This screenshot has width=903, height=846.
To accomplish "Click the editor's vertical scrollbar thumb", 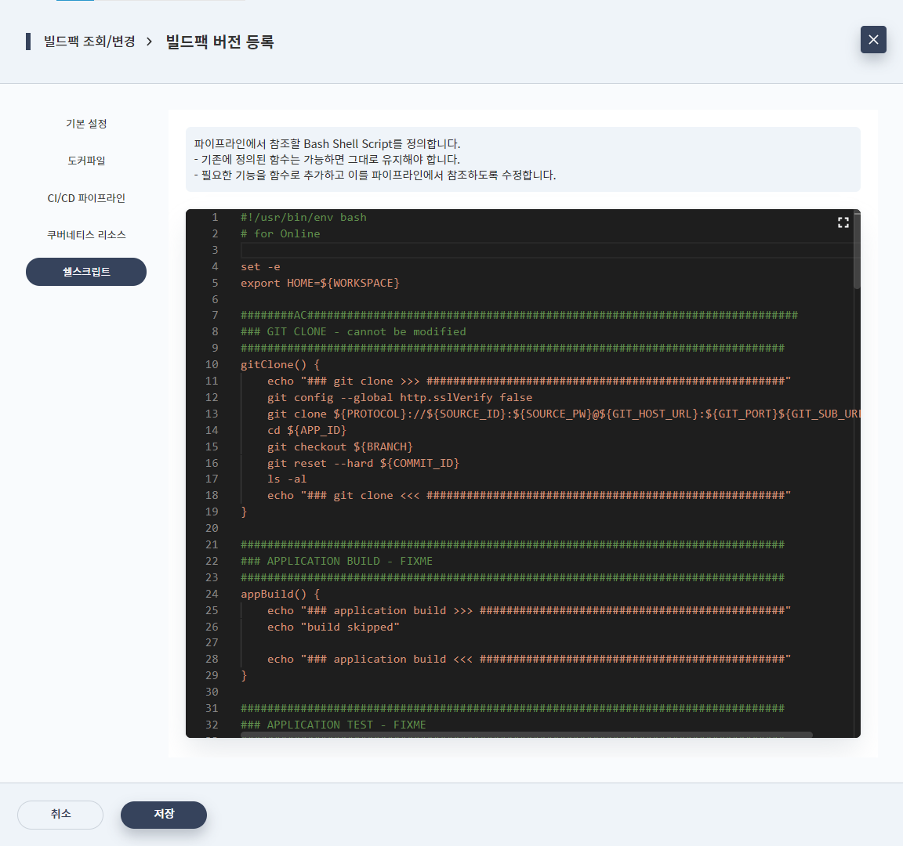I will point(857,251).
